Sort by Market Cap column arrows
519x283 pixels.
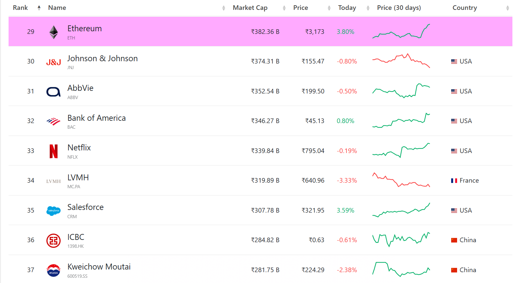coord(284,8)
